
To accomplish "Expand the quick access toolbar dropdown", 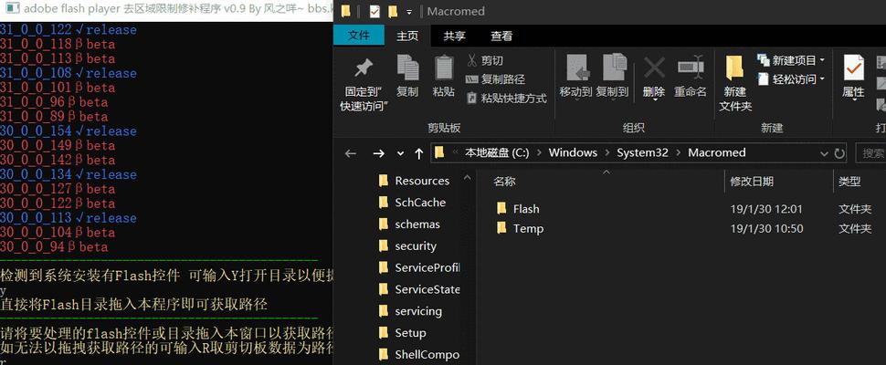I will tap(409, 12).
